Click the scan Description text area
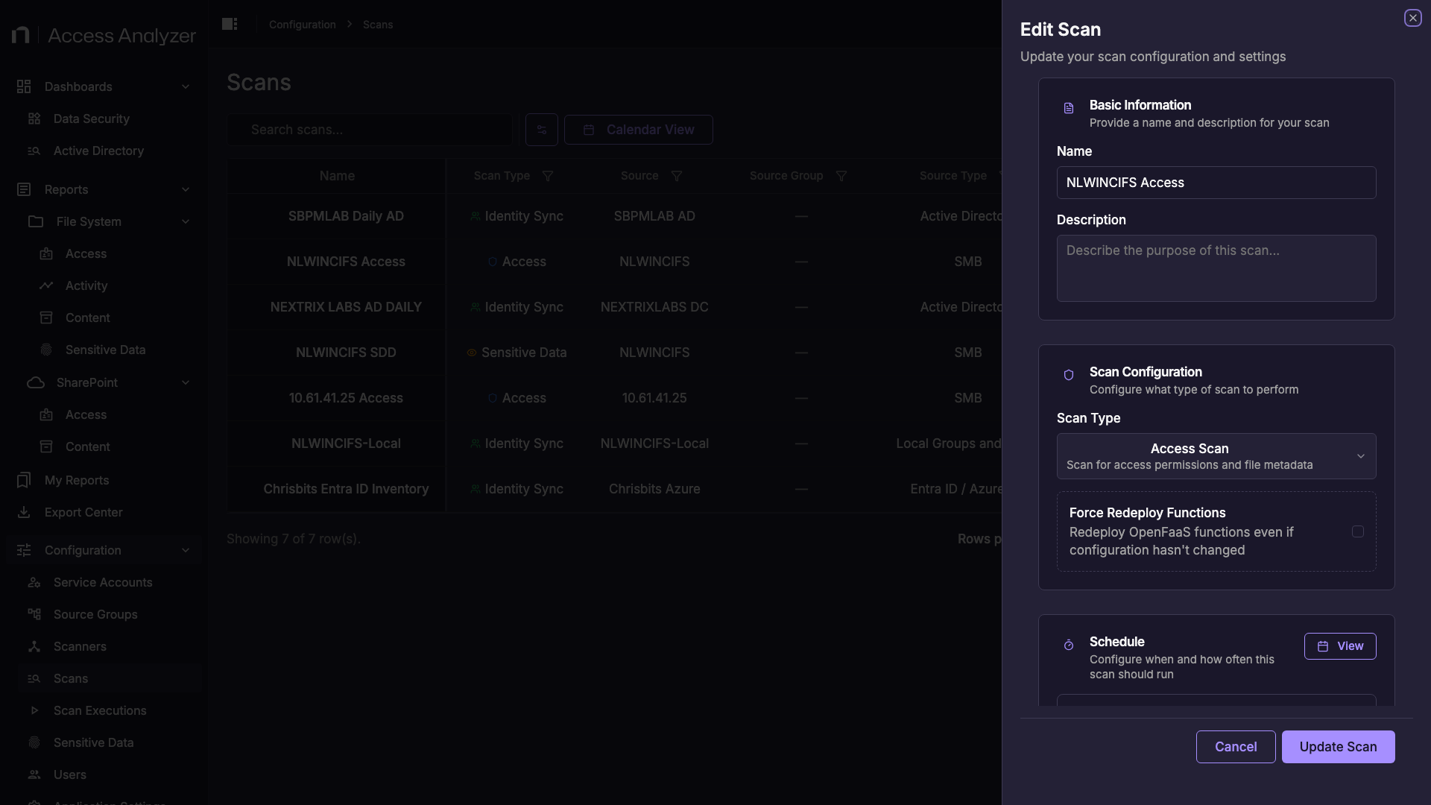The width and height of the screenshot is (1431, 805). click(x=1216, y=268)
